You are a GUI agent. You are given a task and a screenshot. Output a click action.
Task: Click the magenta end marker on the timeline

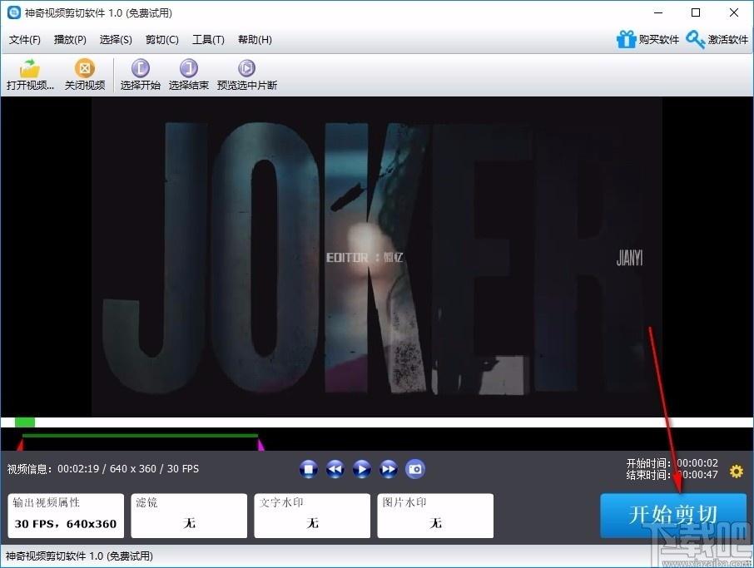(x=260, y=444)
